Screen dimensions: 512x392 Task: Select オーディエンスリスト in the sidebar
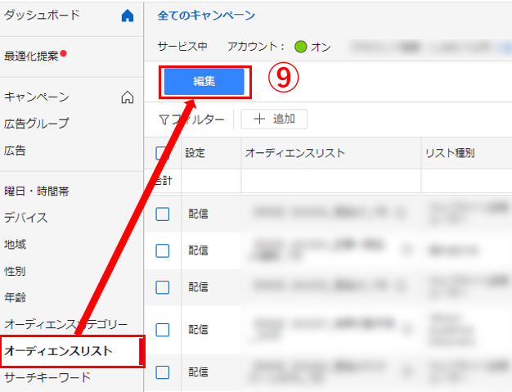[x=59, y=350]
